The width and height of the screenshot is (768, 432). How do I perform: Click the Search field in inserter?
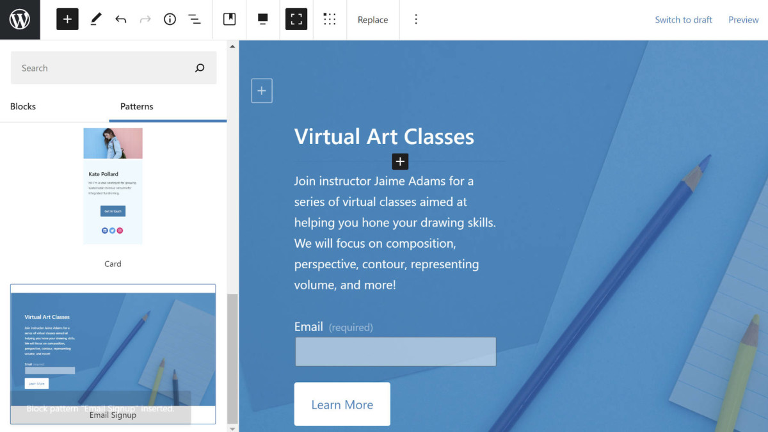(x=102, y=68)
